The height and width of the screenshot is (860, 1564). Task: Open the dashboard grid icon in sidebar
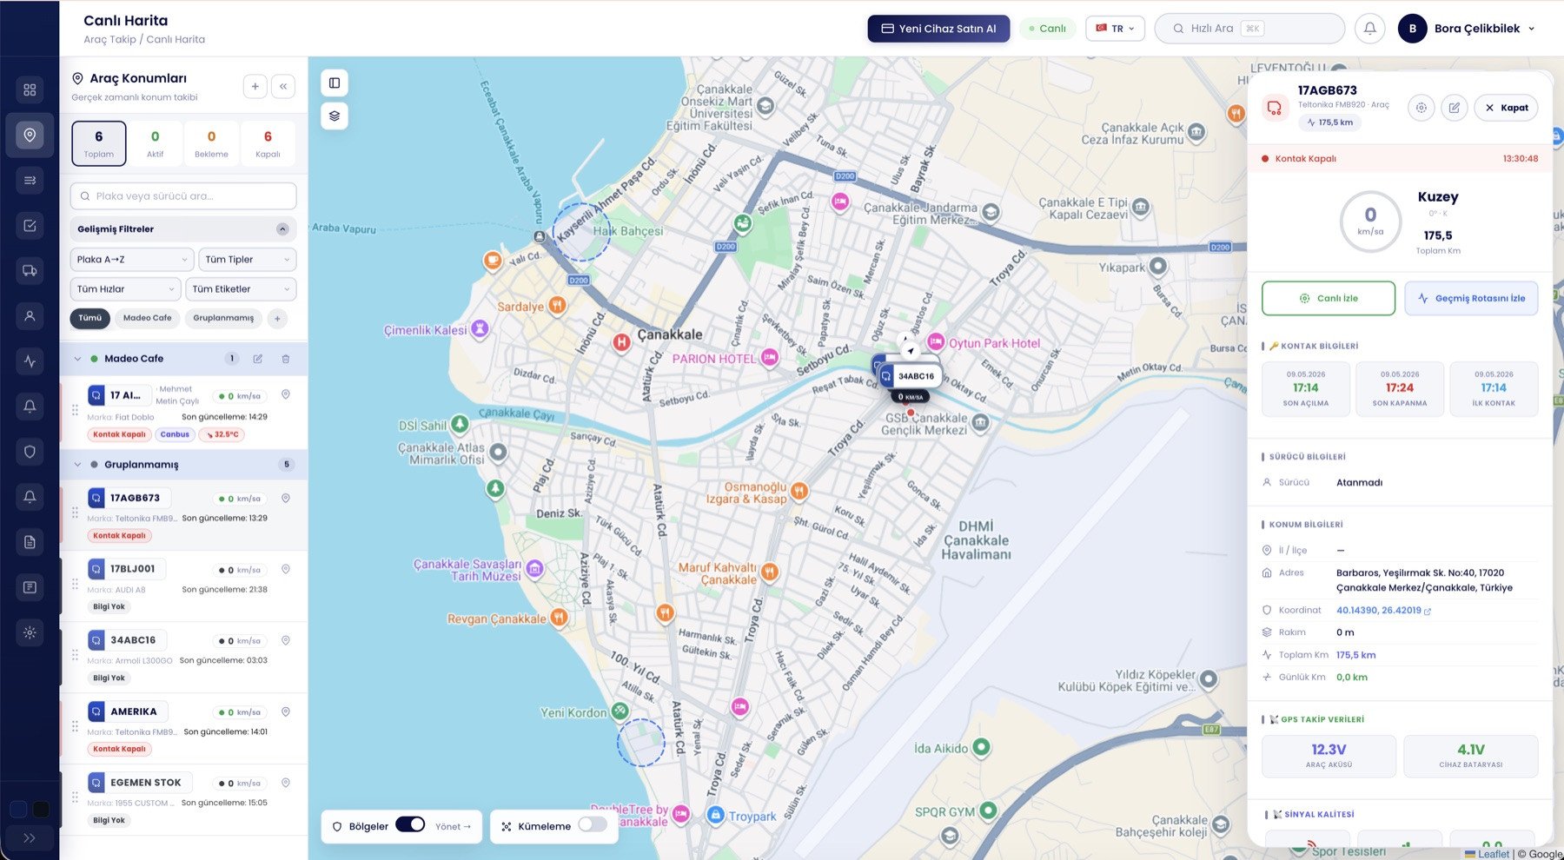point(30,89)
